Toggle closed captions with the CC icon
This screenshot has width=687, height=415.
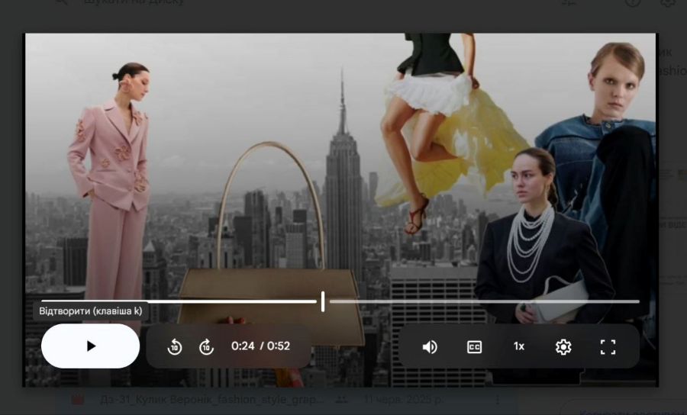pos(474,346)
